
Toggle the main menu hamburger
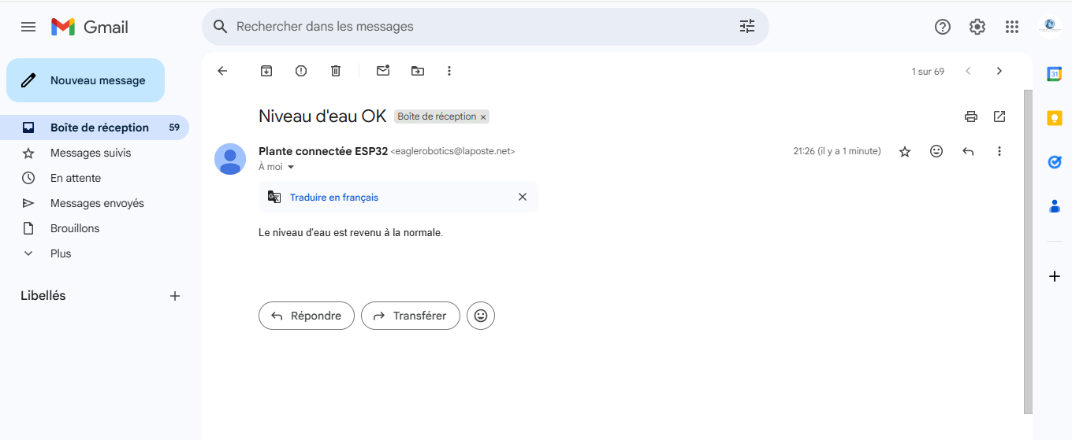pos(28,27)
